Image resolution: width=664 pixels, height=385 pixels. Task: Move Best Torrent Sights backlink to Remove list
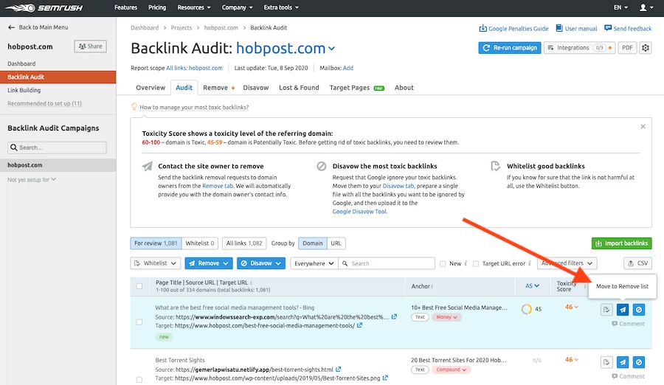pos(623,362)
